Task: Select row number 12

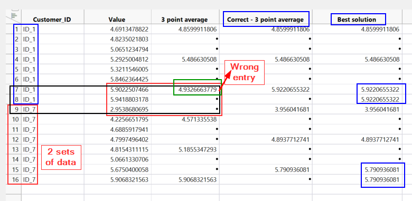Action: click(x=16, y=140)
